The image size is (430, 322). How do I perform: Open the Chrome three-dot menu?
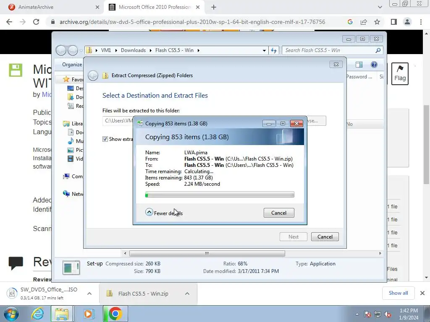[421, 22]
